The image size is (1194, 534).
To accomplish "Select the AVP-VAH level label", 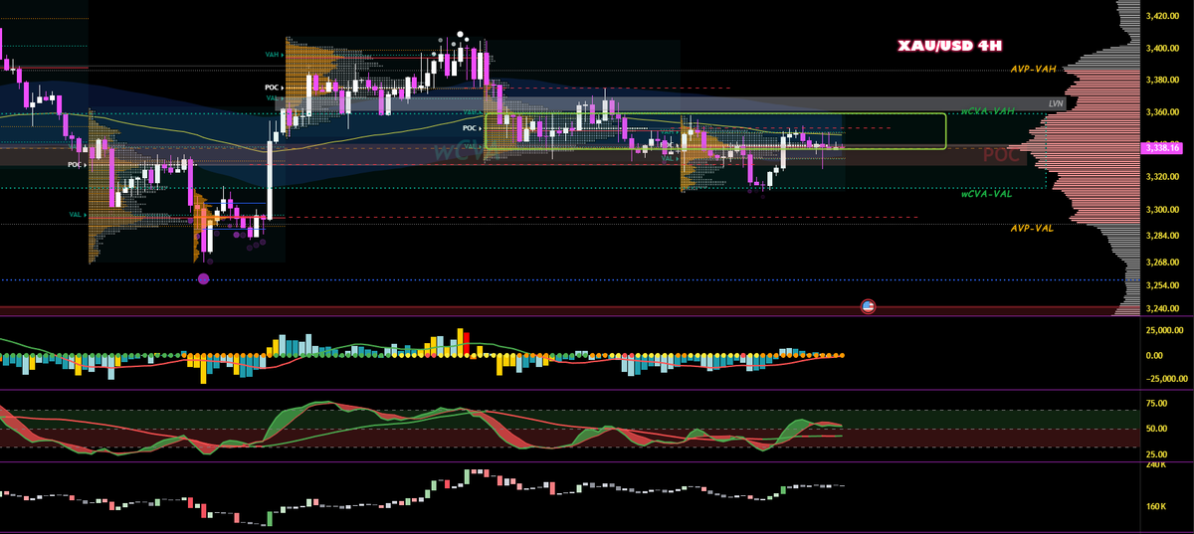I will pyautogui.click(x=1032, y=69).
